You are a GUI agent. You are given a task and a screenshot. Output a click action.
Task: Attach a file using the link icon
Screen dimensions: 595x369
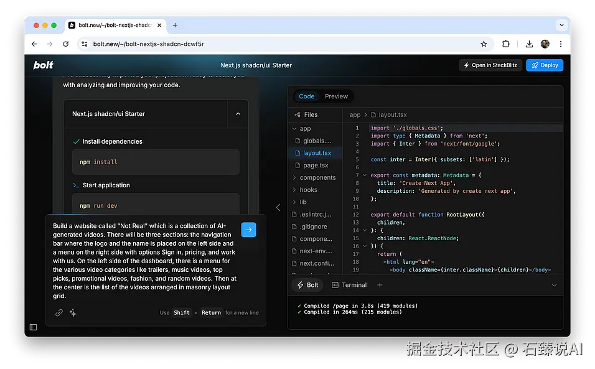click(59, 313)
